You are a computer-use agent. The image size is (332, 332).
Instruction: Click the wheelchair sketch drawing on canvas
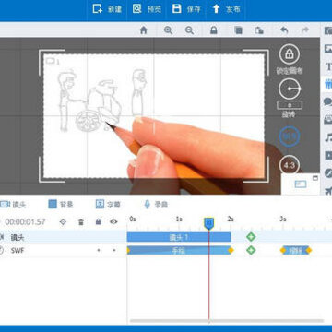(99, 106)
